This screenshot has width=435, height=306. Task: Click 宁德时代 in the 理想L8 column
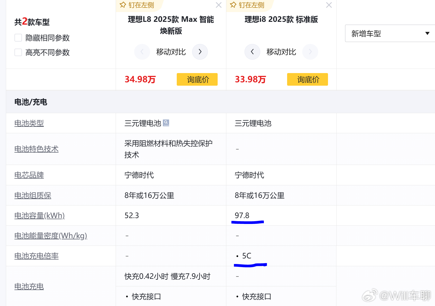pos(139,175)
